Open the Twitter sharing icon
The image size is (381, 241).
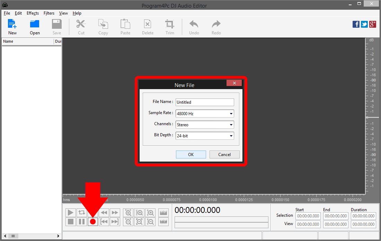click(x=364, y=24)
